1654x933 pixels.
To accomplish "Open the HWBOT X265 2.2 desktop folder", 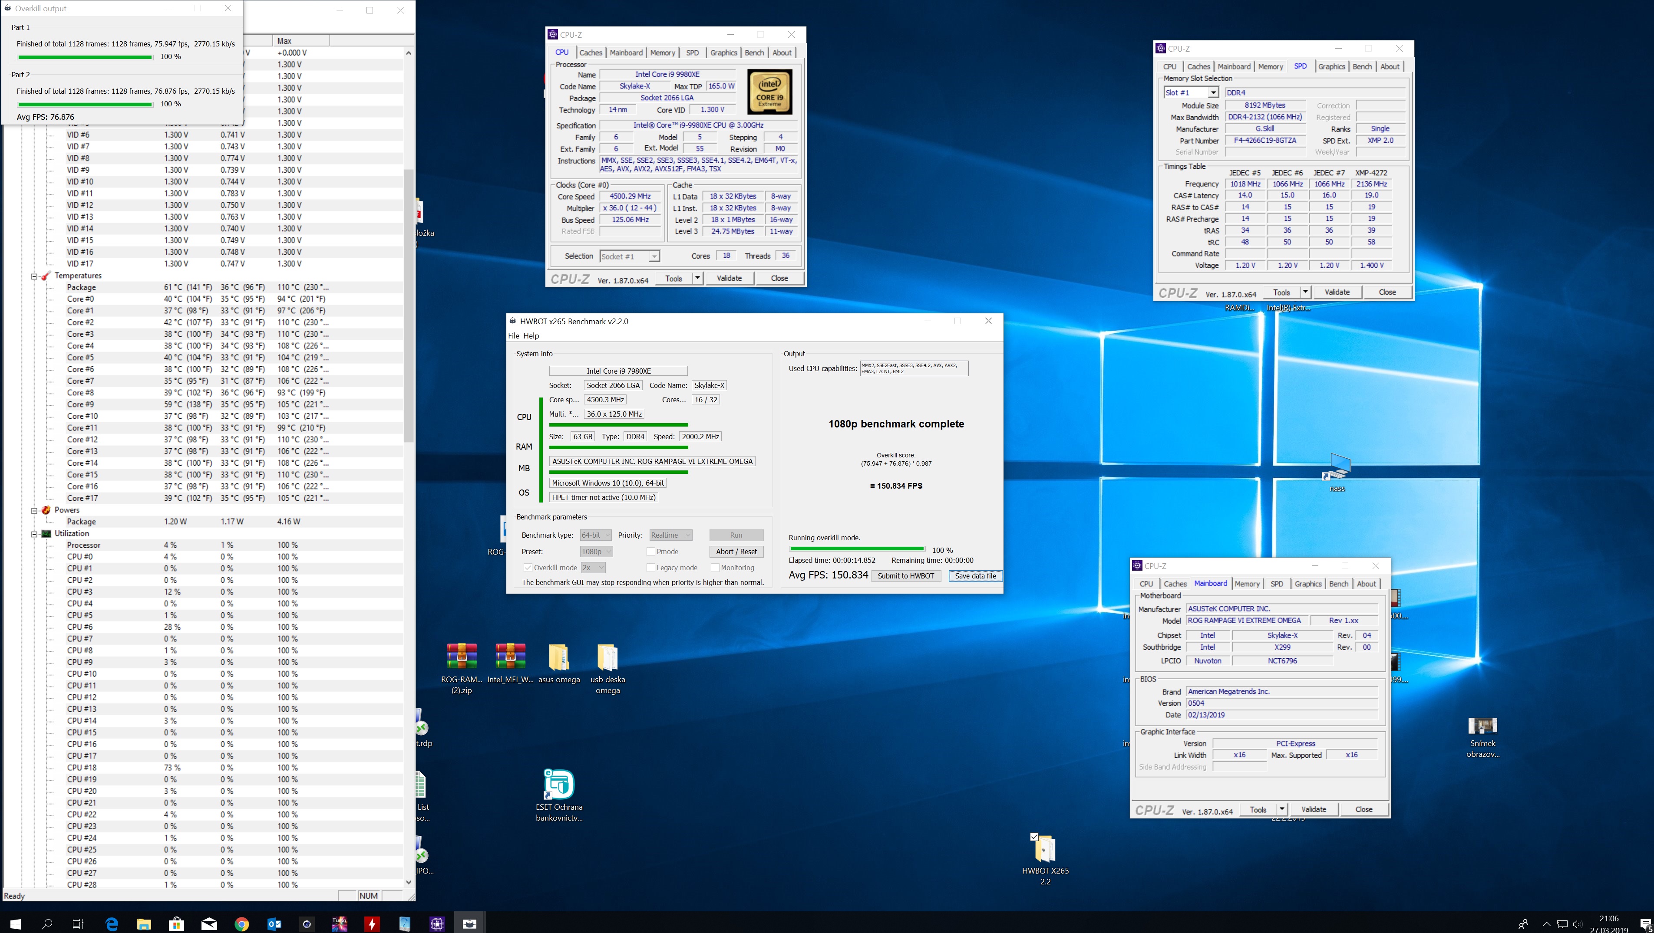I will (x=1045, y=850).
